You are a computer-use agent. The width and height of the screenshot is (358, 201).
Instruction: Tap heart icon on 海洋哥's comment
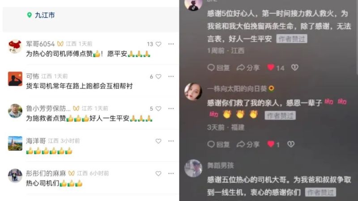point(158,141)
